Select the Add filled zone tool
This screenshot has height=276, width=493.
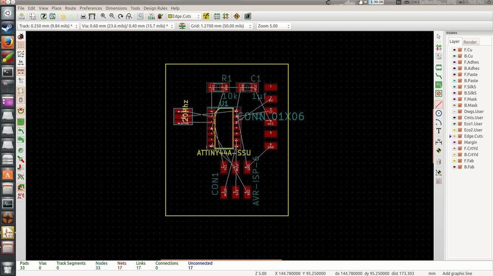439,85
